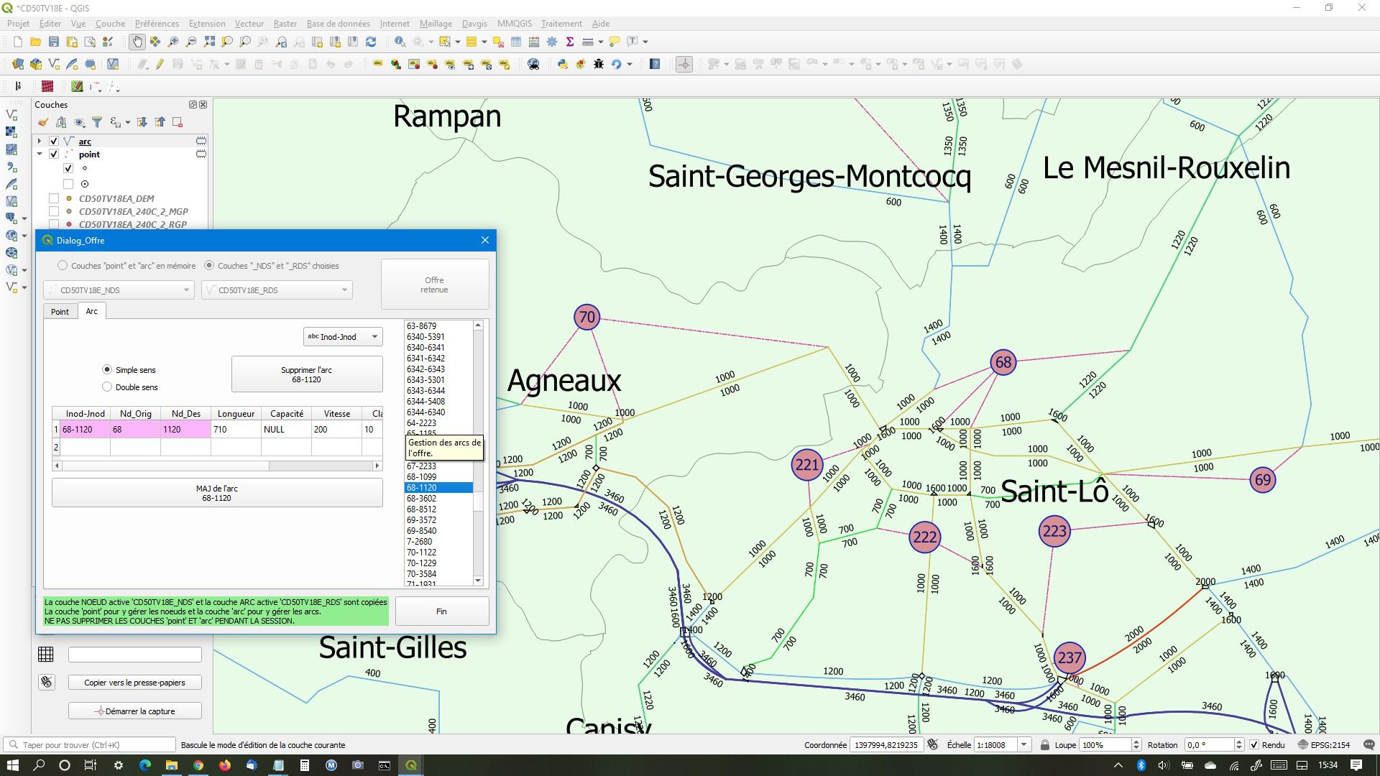Click the Zoom In magnifier tool
1380x776 pixels.
173,42
